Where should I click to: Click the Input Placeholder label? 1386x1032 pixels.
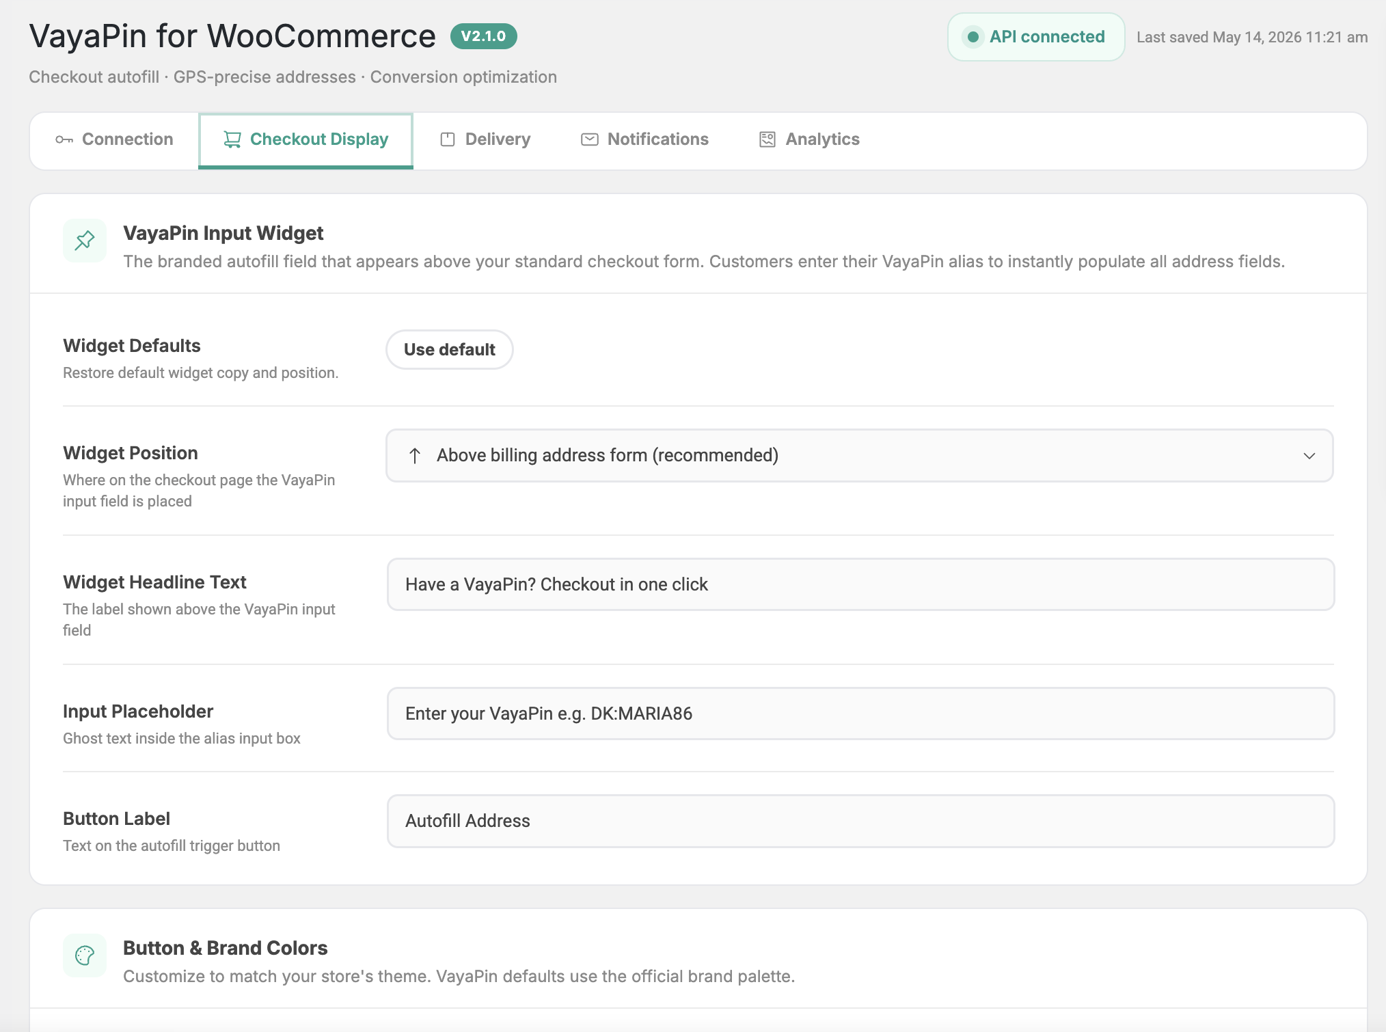click(138, 711)
